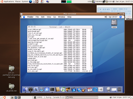The width and height of the screenshot is (133, 99).
Task: Open Address Book in the dock
Action: (x=58, y=89)
